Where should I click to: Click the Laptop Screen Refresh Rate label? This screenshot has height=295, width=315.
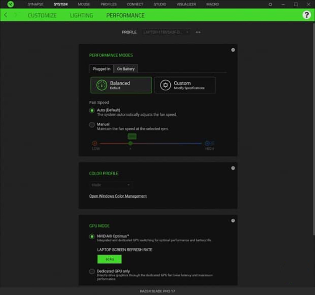tap(125, 250)
